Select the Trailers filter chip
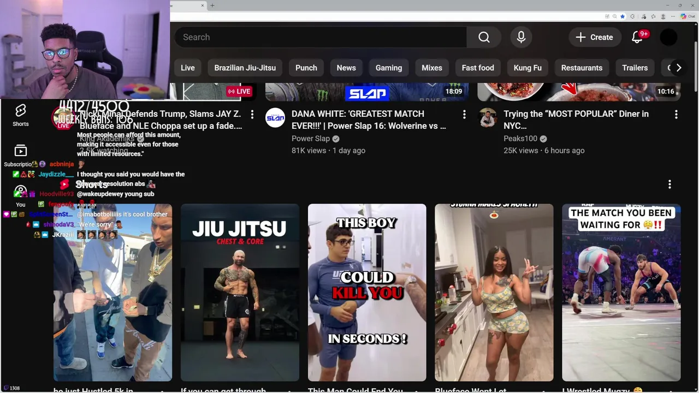699x393 pixels. (x=635, y=68)
